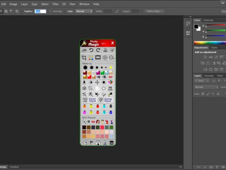
Task: Click the paint bucket pour icon
Action: pyautogui.click(x=110, y=94)
